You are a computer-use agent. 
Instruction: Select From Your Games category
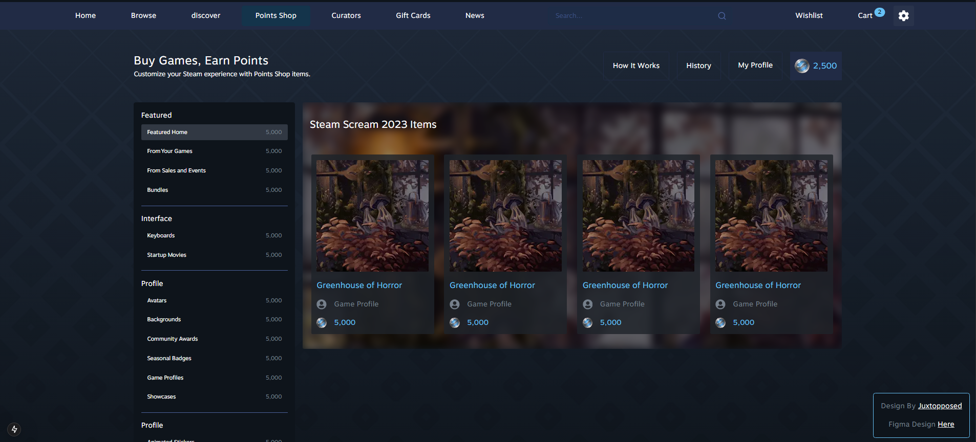point(214,151)
